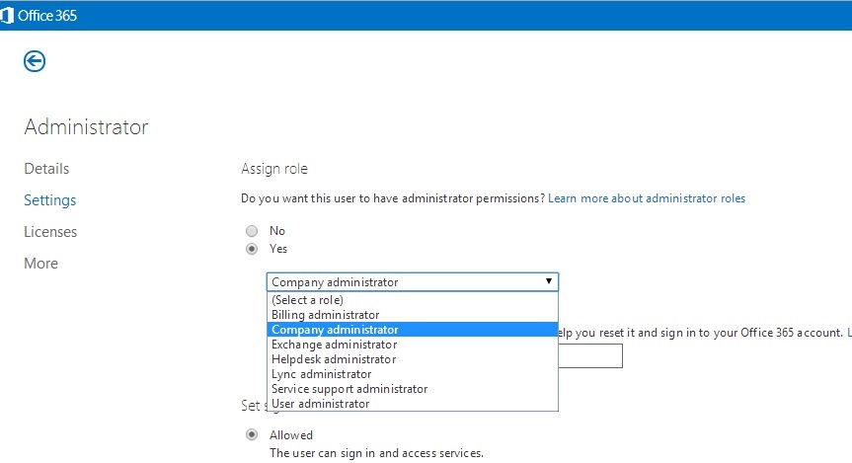Open Learn more about administrator roles link
This screenshot has width=852, height=463.
[x=647, y=198]
